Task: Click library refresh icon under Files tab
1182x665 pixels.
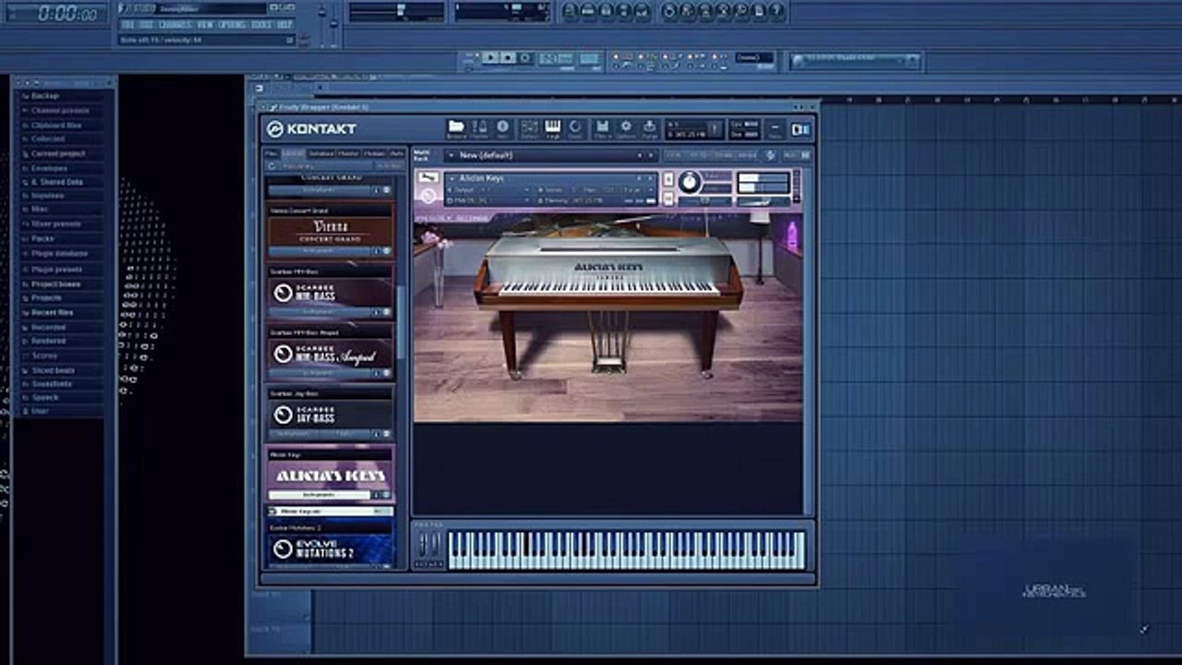Action: pyautogui.click(x=271, y=165)
